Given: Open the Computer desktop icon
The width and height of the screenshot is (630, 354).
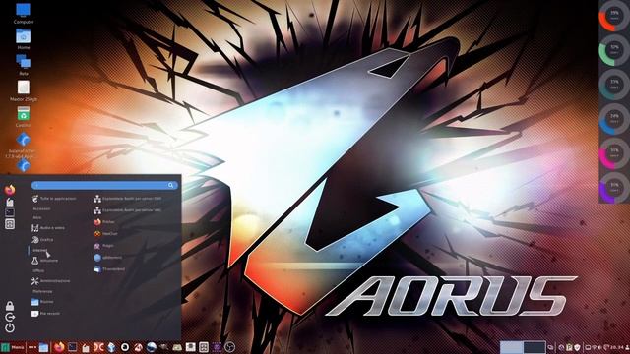Looking at the screenshot, I should (24, 13).
